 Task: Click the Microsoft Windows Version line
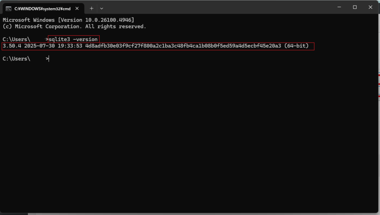(x=68, y=20)
